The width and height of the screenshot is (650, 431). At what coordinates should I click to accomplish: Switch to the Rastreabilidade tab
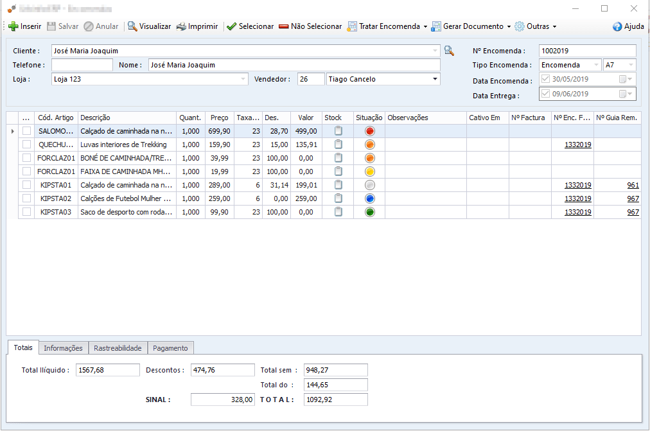[x=118, y=348]
